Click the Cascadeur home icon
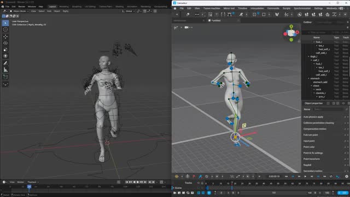 pos(175,8)
